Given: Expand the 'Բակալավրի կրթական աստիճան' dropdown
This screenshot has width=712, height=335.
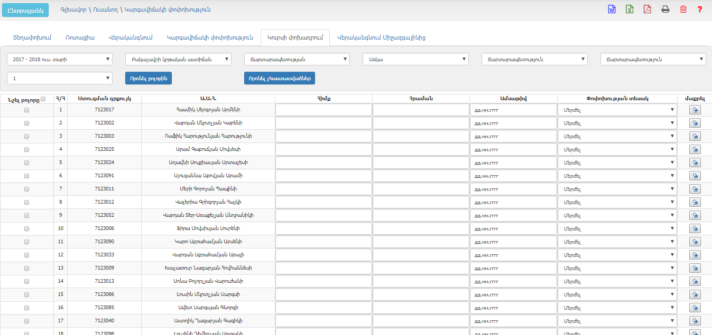Looking at the screenshot, I should point(178,59).
